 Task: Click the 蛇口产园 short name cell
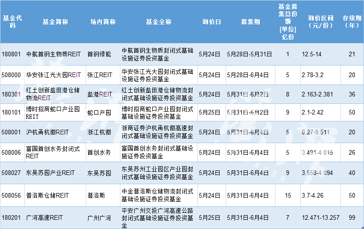tap(99, 113)
